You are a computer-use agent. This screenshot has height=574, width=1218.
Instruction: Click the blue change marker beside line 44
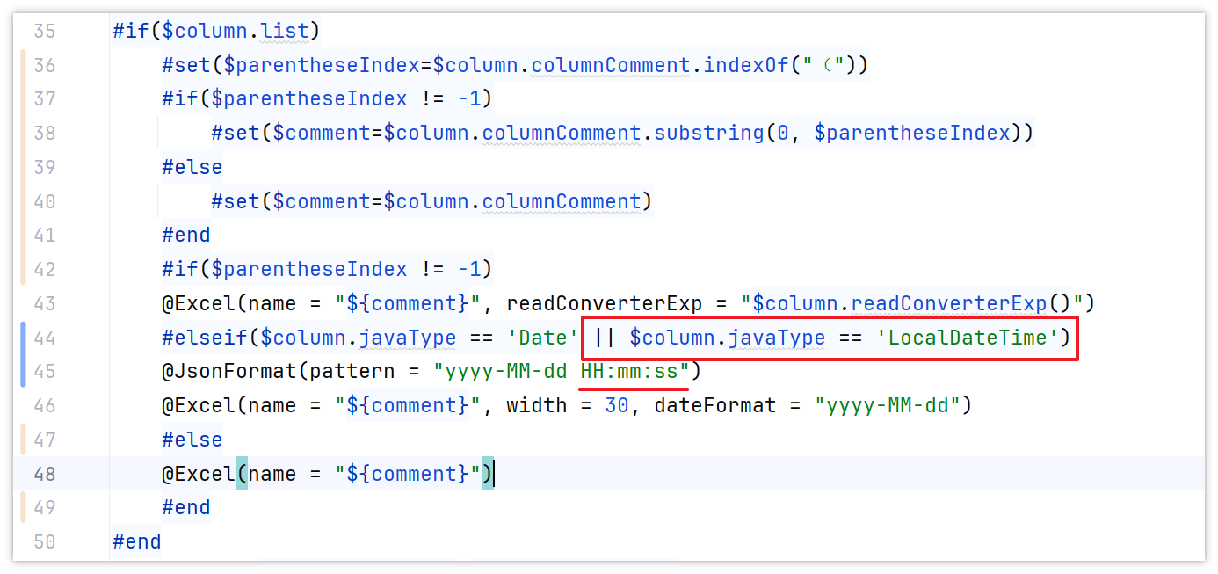tap(24, 354)
